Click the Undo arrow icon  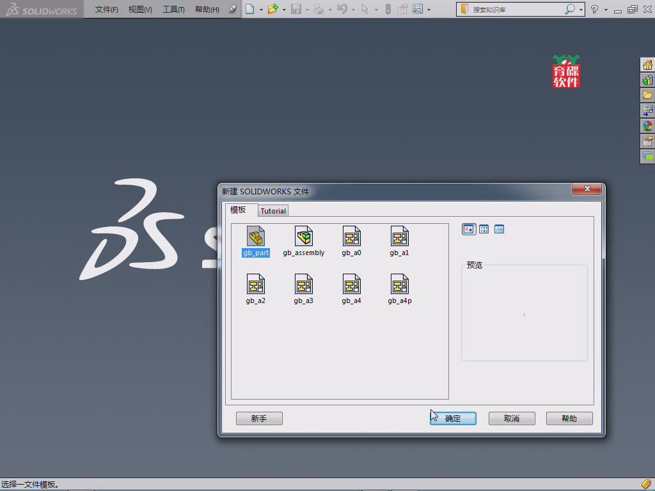click(x=342, y=9)
